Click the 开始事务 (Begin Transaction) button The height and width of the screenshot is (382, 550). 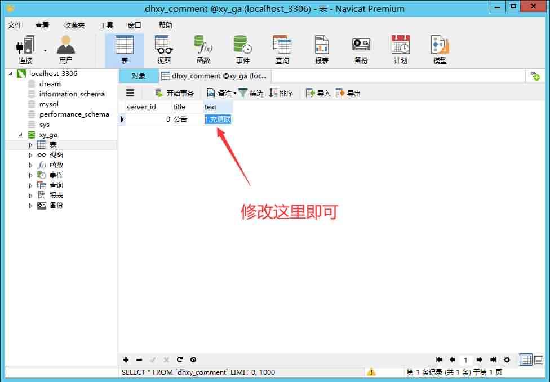pos(174,93)
